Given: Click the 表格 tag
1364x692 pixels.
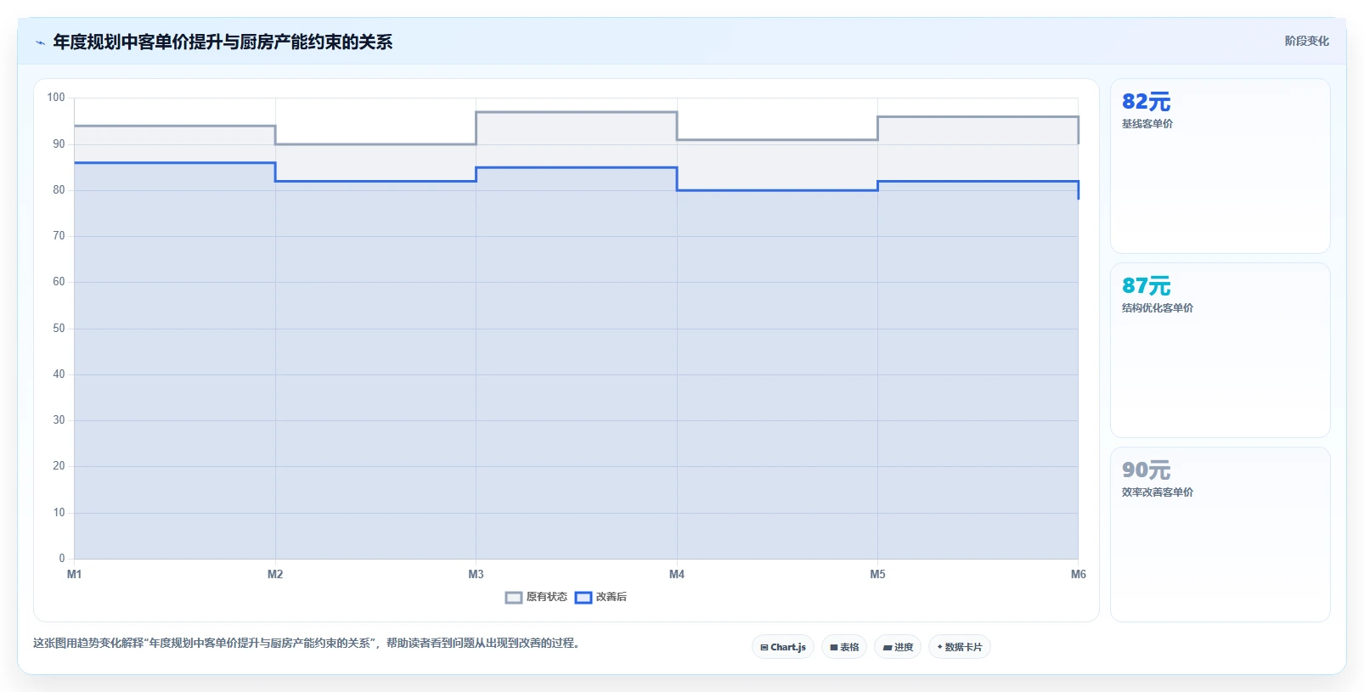Looking at the screenshot, I should 844,647.
